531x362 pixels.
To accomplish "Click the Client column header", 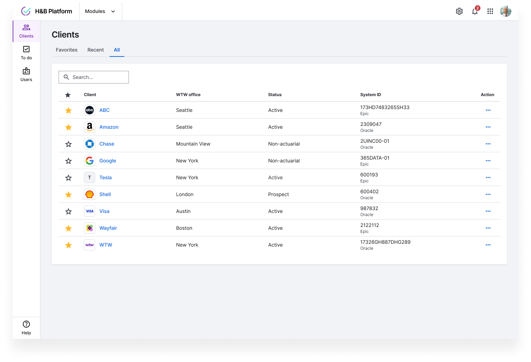I will [x=90, y=95].
